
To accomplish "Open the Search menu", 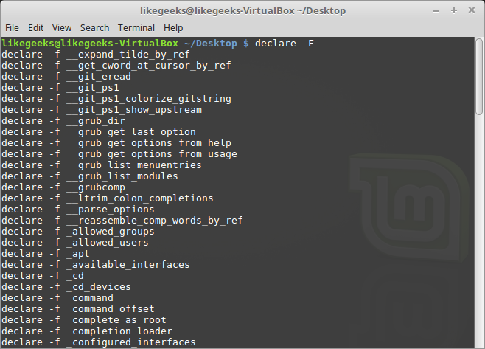I will pos(94,27).
